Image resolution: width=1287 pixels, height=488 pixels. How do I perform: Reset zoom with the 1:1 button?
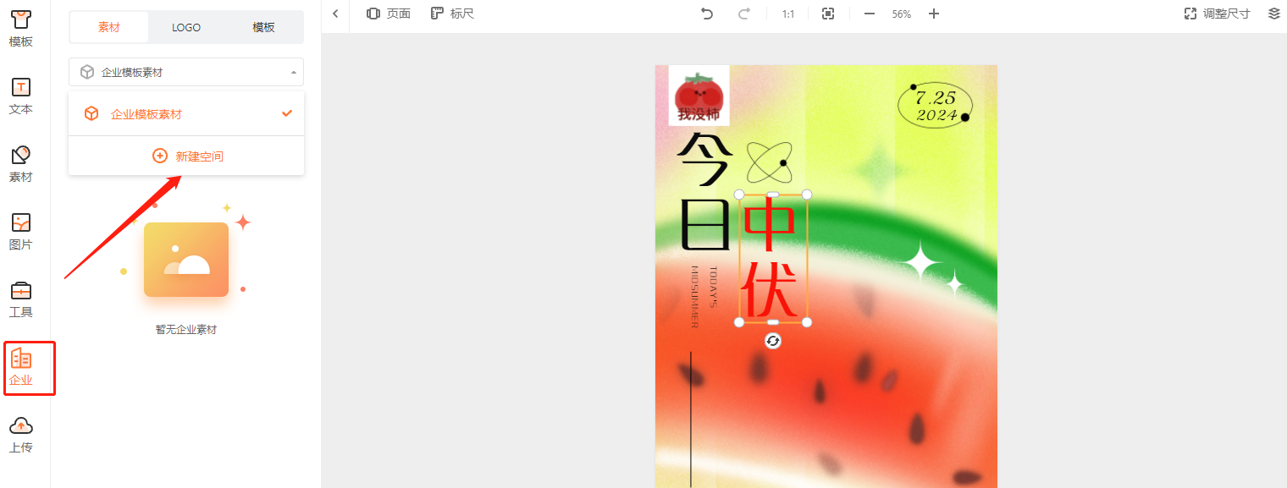click(788, 14)
